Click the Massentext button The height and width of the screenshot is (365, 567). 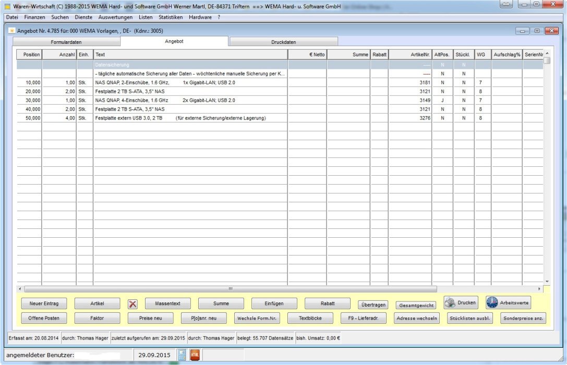coord(168,303)
